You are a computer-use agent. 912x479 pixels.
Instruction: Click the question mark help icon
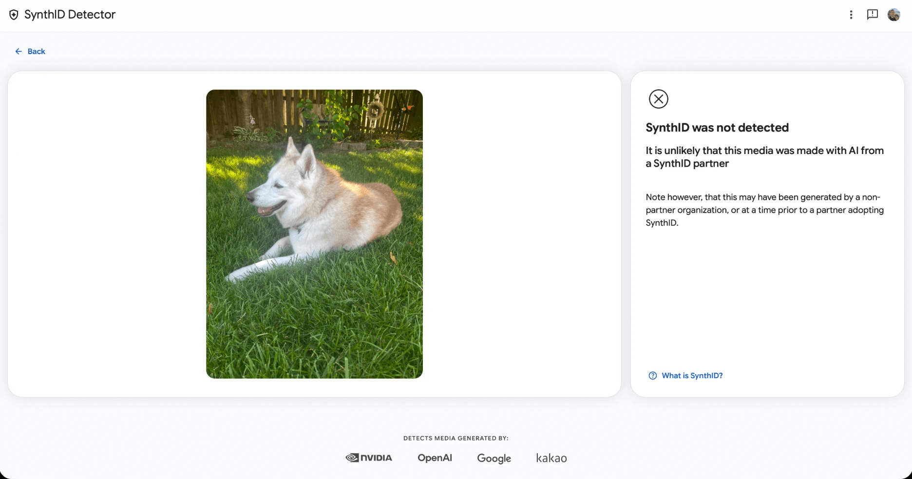[x=653, y=376]
